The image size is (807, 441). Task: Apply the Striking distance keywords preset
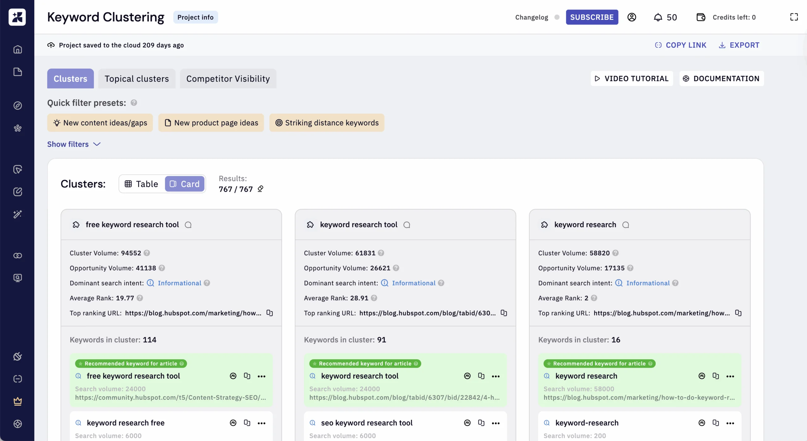(x=327, y=123)
